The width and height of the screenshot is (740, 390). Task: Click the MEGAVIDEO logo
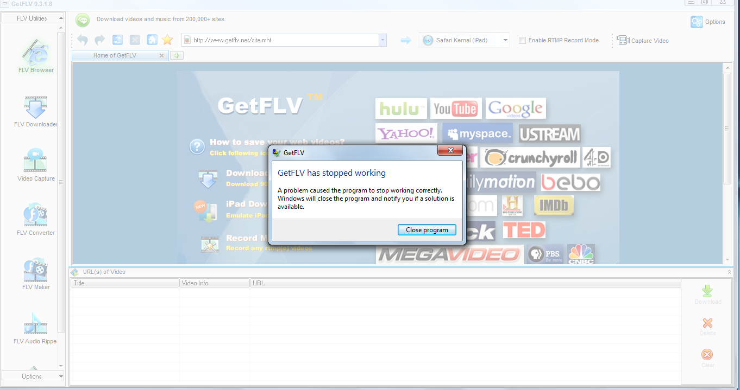click(449, 254)
